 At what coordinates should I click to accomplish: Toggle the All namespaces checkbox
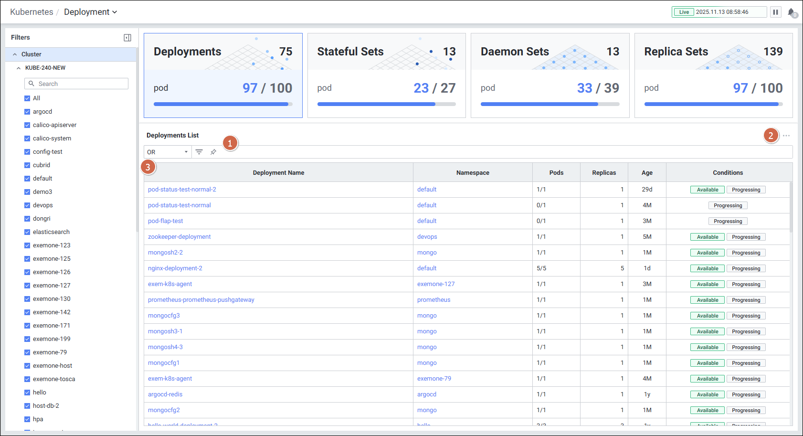point(27,98)
